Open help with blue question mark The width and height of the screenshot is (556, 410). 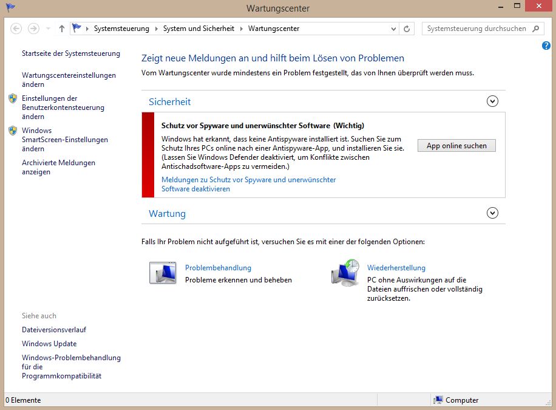(546, 46)
